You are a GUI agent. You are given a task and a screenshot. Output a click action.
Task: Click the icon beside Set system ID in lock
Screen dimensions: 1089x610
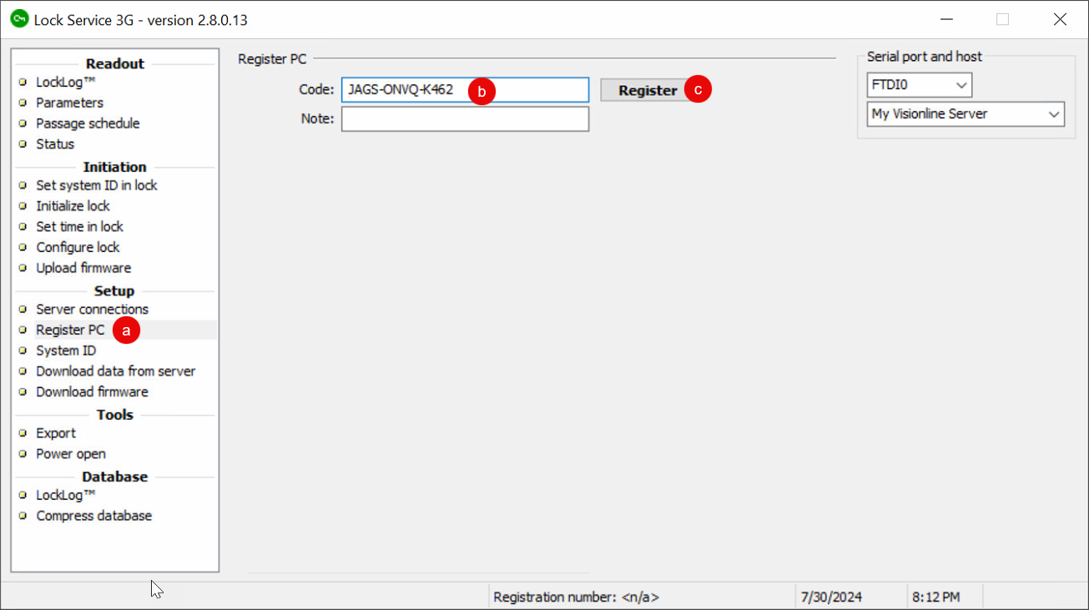coord(23,185)
